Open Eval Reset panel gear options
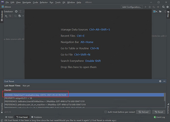 pos(160,81)
